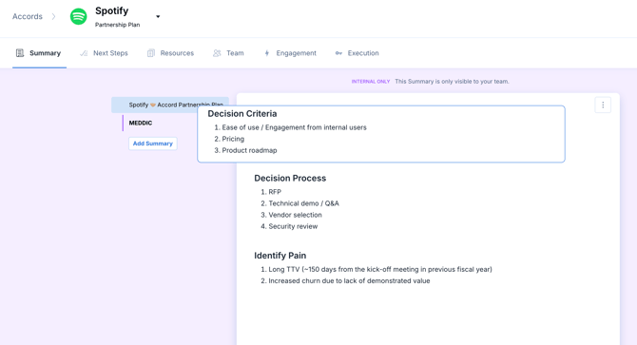Click the breadcrumb chevron after Accords
637x345 pixels.
point(53,17)
